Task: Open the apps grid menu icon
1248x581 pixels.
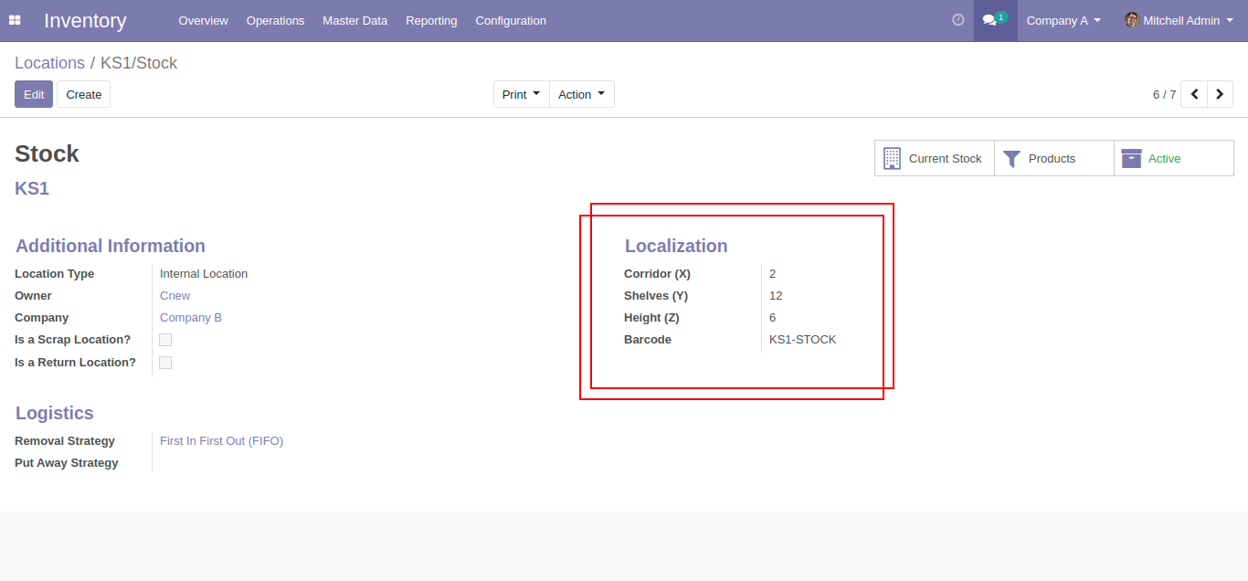Action: [x=15, y=20]
